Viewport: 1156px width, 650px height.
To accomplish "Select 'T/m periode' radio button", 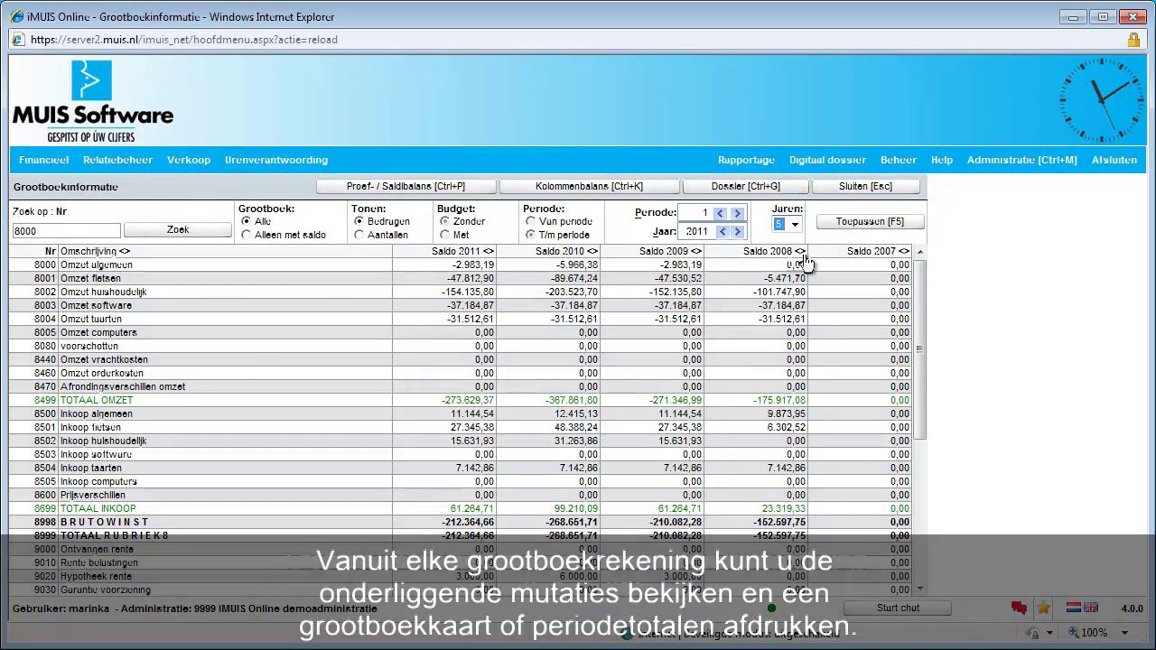I will pos(530,234).
